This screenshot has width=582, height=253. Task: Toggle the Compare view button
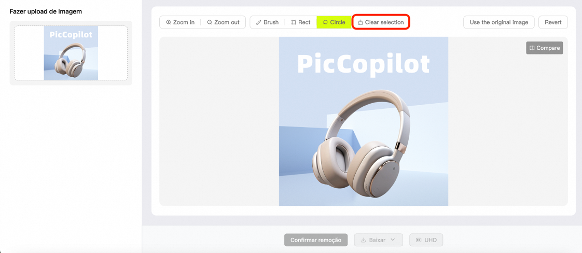tap(545, 48)
